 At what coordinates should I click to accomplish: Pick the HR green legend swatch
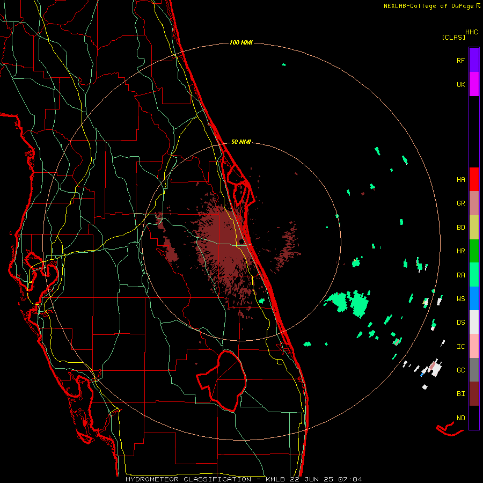click(474, 251)
